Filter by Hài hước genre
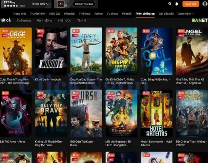The height and width of the screenshot is (163, 208). pos(65,20)
